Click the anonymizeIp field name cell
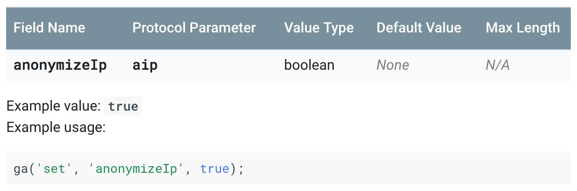The width and height of the screenshot is (577, 191). pos(60,65)
